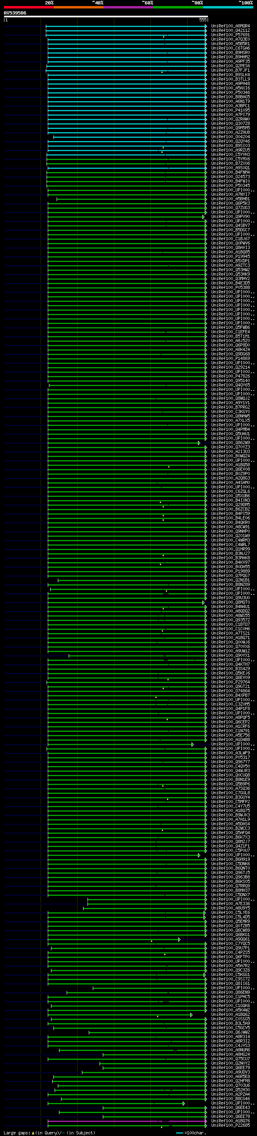
Task: Click label UniRef100_P41095
Action: pos(230,110)
